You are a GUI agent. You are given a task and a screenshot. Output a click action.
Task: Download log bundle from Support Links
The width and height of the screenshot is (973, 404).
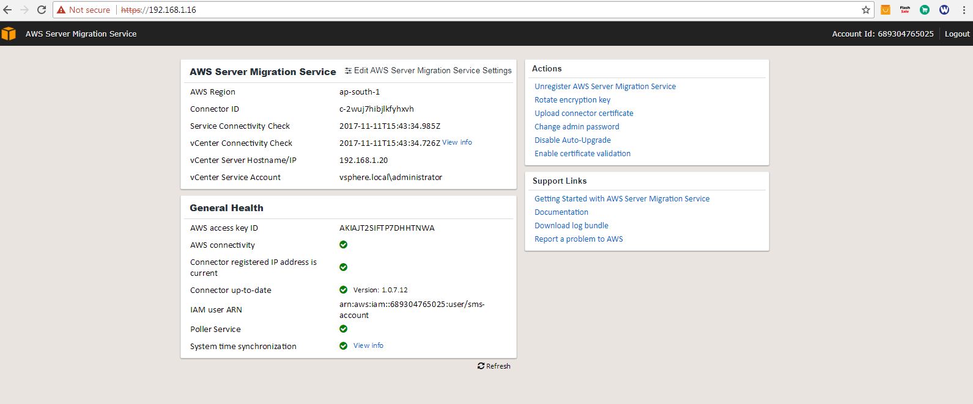pos(571,226)
